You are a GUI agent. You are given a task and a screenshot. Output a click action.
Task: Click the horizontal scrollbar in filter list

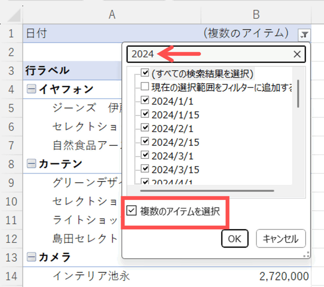[x=207, y=191]
